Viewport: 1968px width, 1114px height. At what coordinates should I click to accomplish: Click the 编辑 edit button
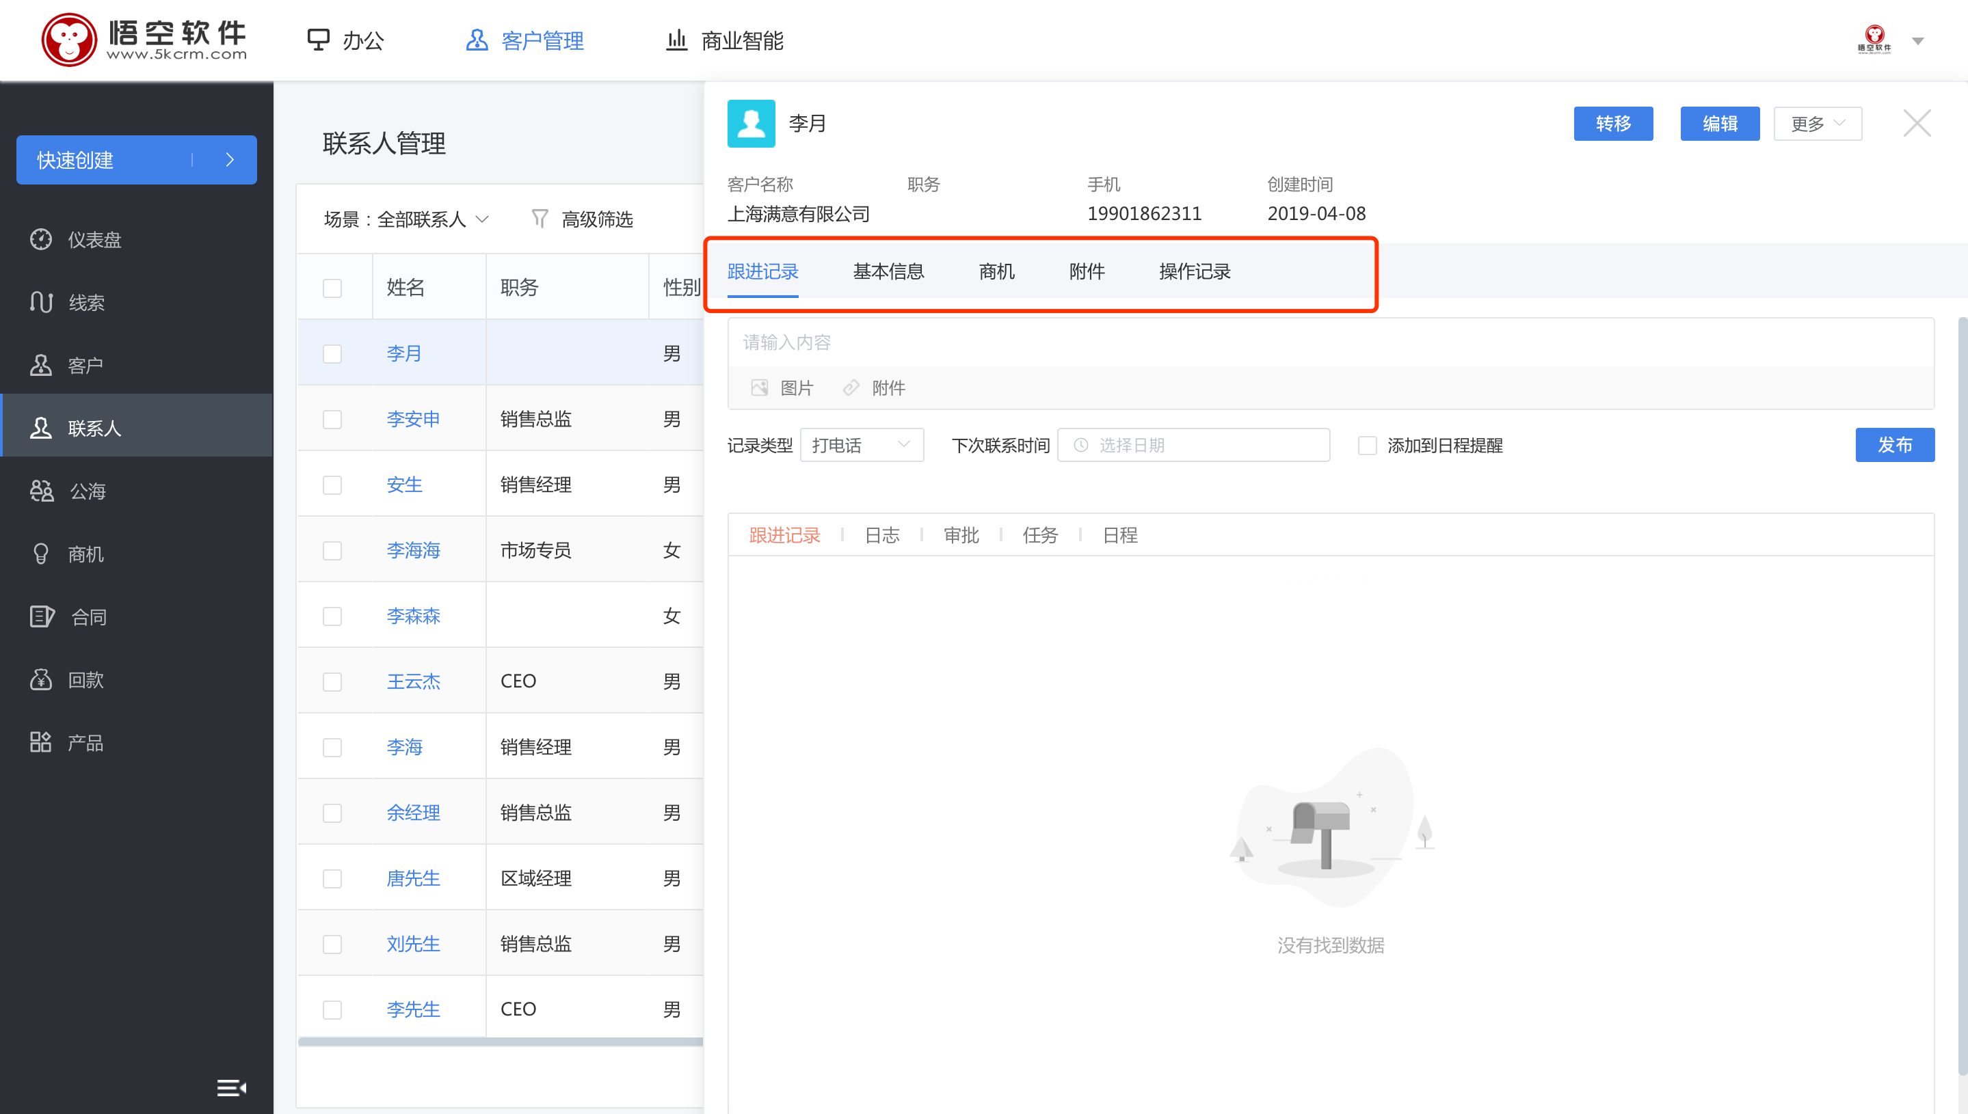click(x=1719, y=123)
